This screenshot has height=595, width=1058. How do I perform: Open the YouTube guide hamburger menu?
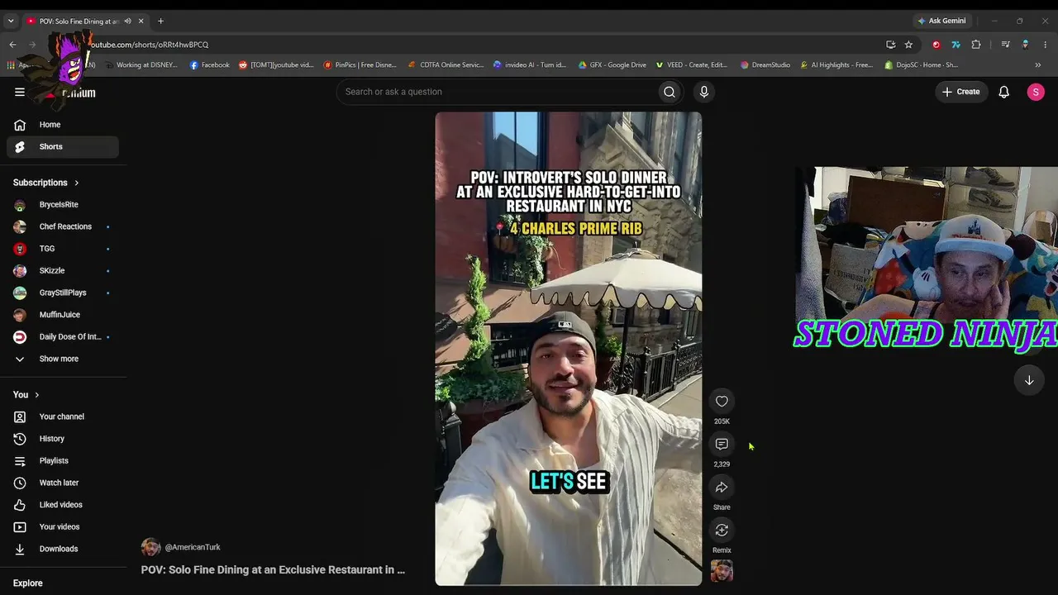[x=20, y=92]
